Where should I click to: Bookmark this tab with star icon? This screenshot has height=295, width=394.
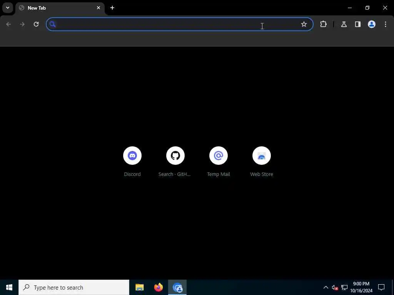pyautogui.click(x=304, y=24)
